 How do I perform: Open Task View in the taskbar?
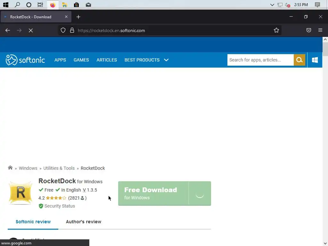[40, 4]
